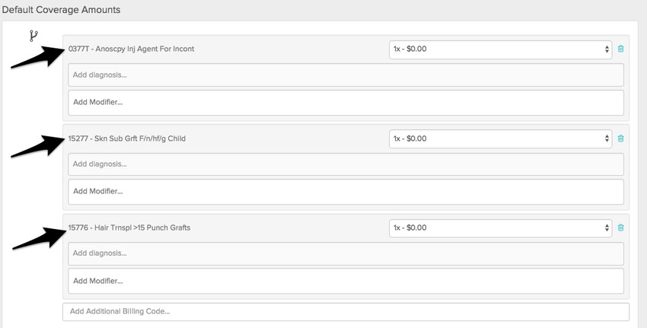Click Add Modifier field under 15776

pos(346,281)
